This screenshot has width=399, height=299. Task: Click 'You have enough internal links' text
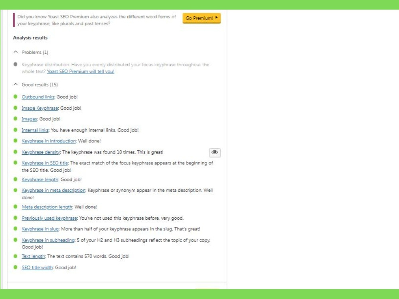83,130
